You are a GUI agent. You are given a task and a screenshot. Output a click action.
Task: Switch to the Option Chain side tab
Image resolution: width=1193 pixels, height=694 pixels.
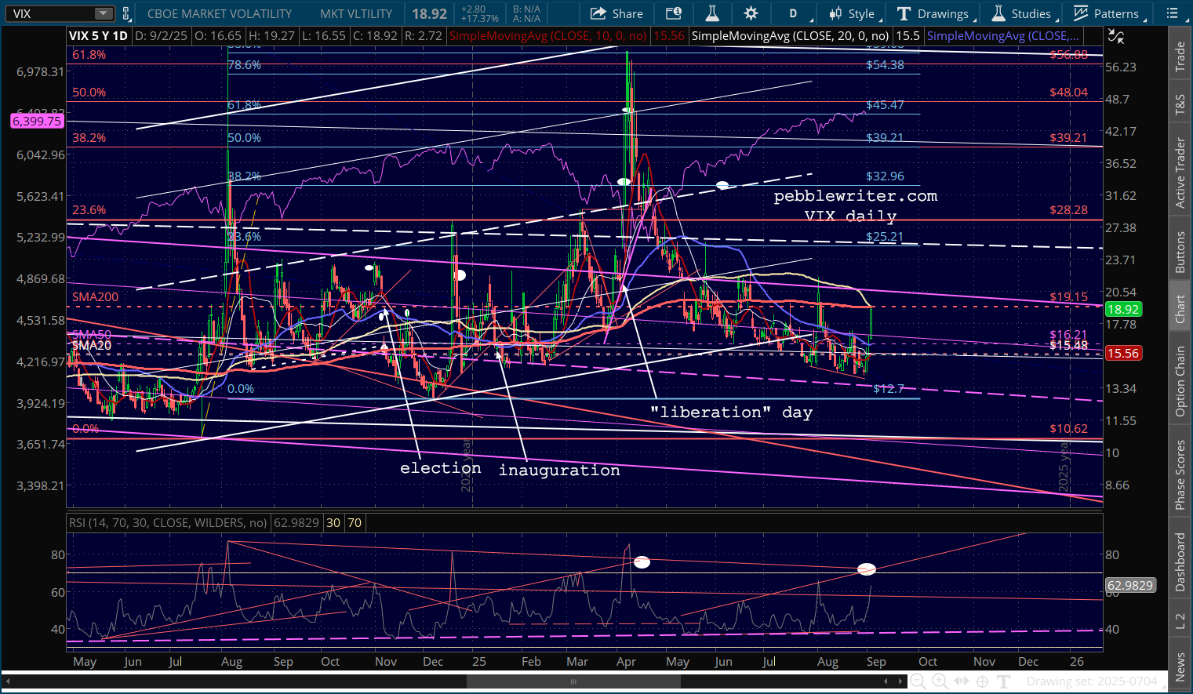(1180, 381)
